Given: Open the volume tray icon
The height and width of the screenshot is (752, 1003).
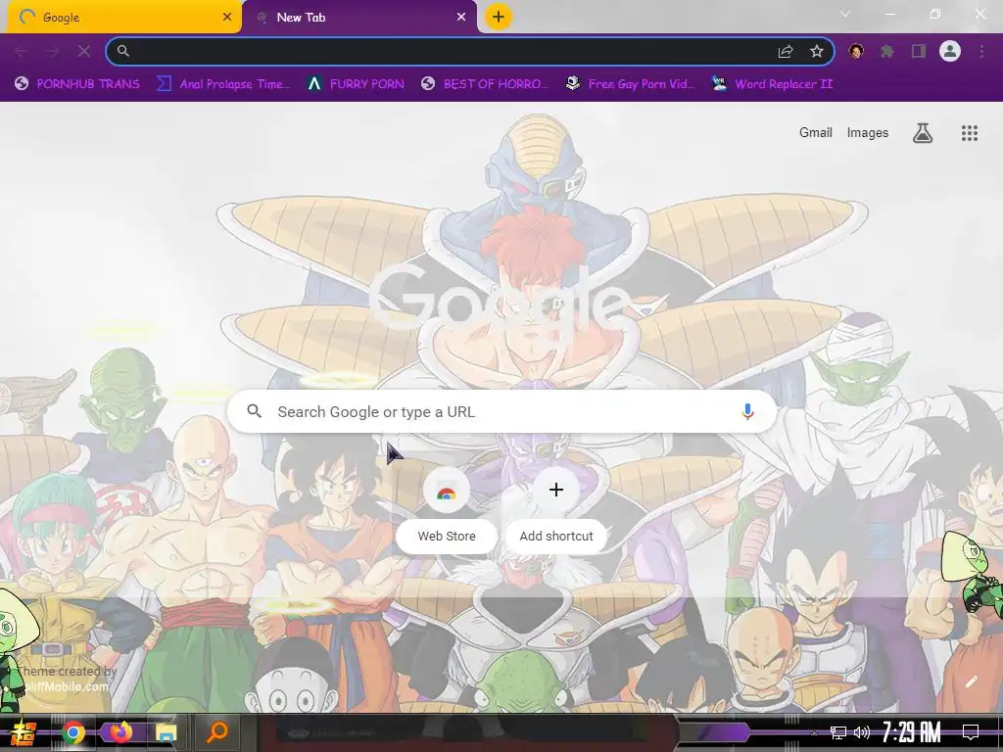Looking at the screenshot, I should point(862,732).
